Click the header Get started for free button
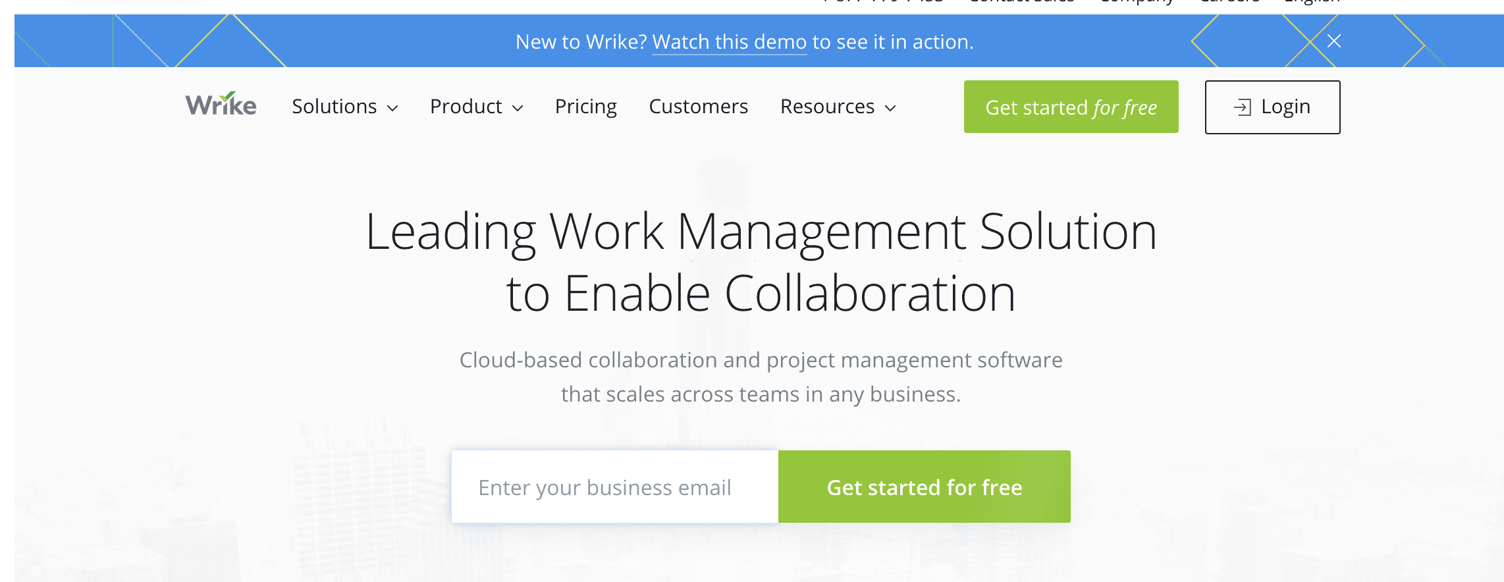The width and height of the screenshot is (1504, 582). [1071, 107]
